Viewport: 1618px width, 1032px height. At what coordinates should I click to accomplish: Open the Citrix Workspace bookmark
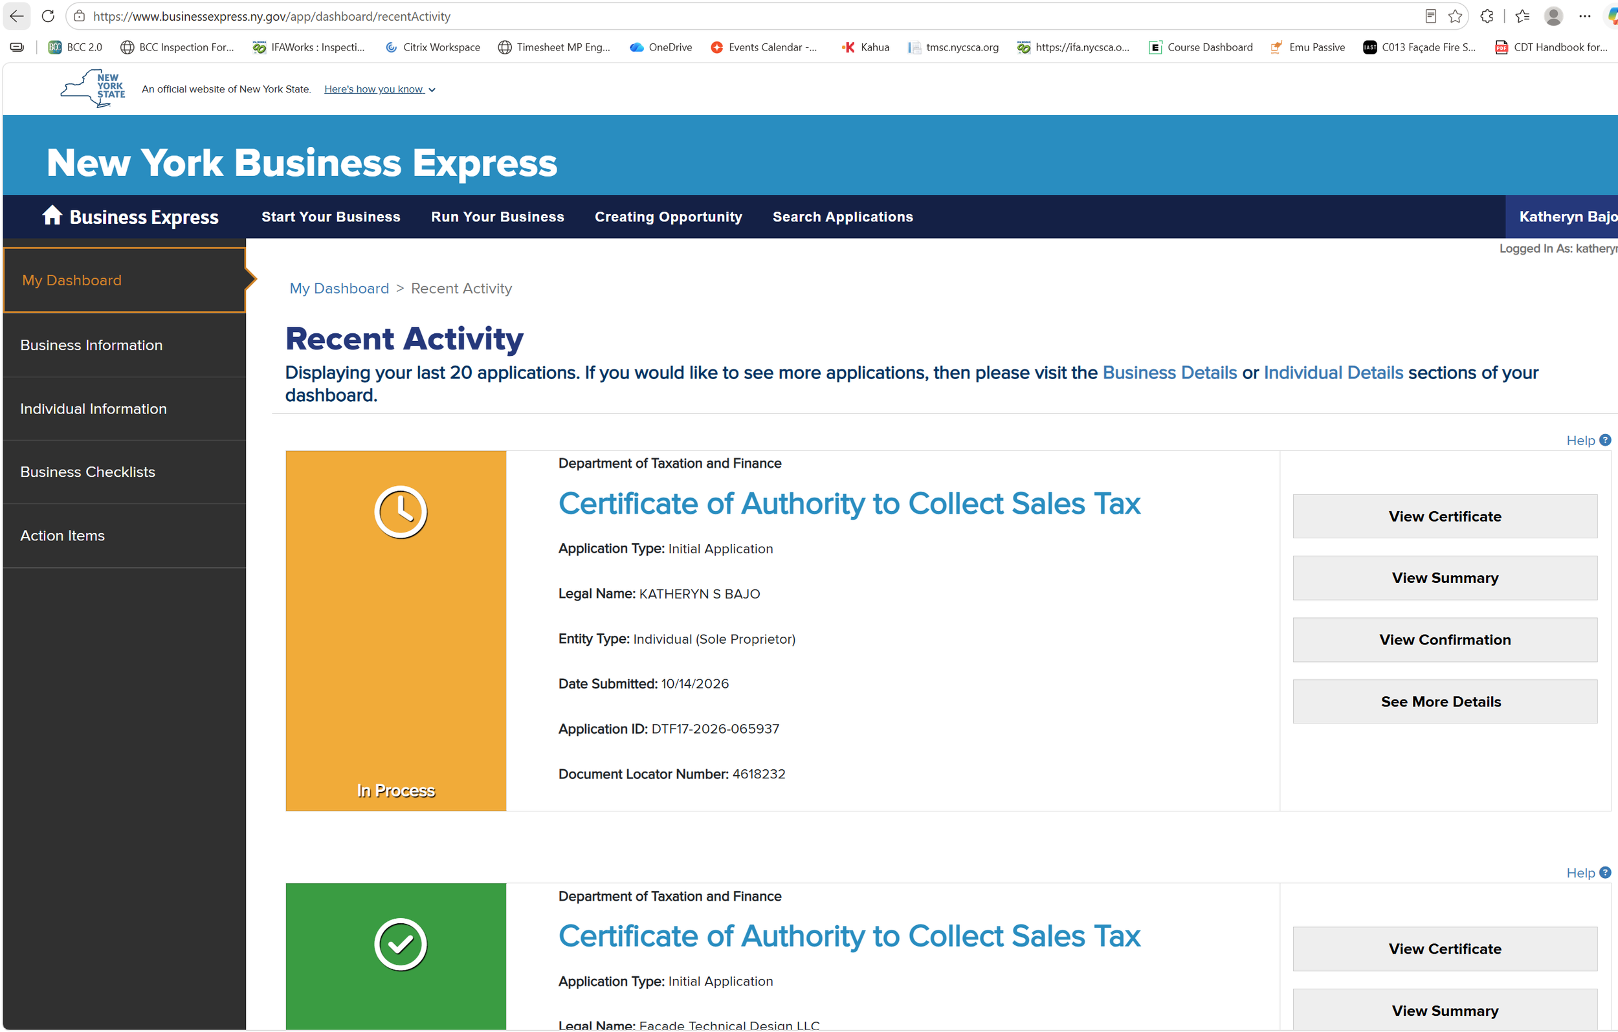(433, 47)
